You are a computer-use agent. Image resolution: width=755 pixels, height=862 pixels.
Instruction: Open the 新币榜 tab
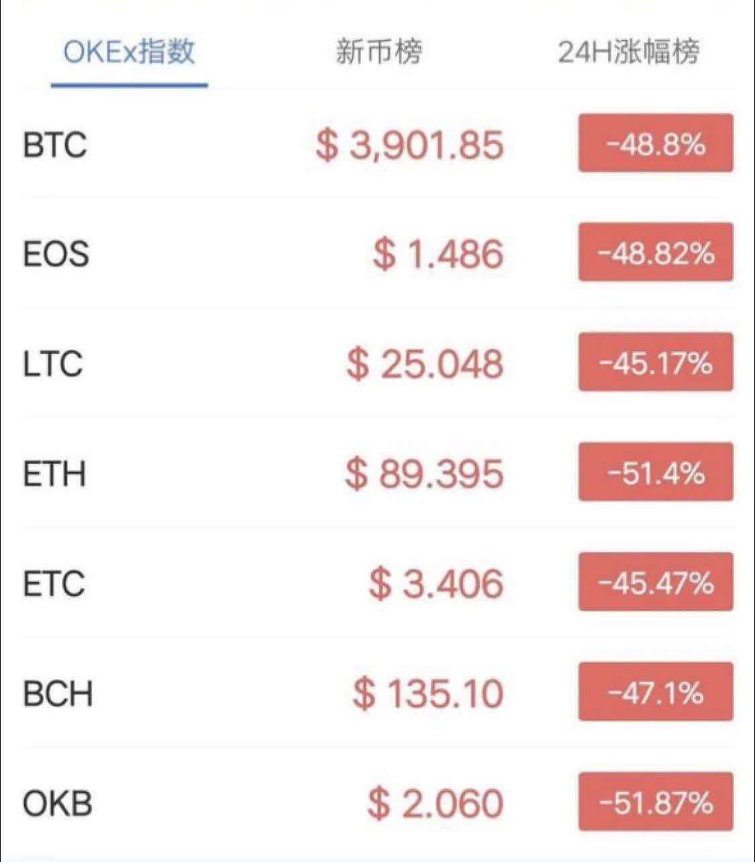tap(379, 52)
